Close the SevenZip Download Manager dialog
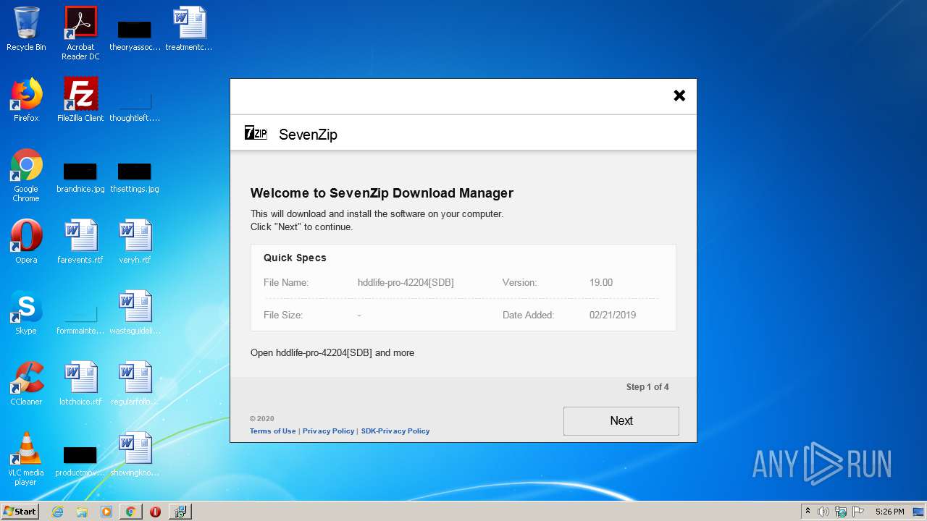The width and height of the screenshot is (927, 521). [x=679, y=96]
